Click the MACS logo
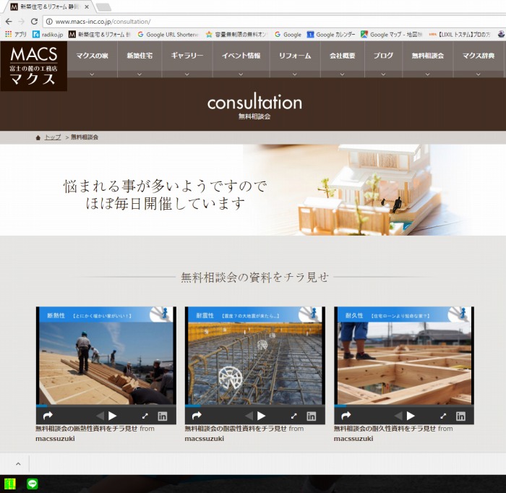The image size is (506, 493). coord(33,66)
